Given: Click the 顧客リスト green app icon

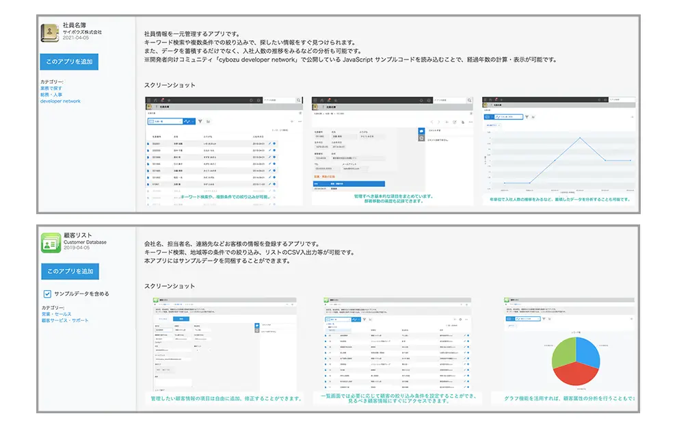Looking at the screenshot, I should tap(50, 242).
